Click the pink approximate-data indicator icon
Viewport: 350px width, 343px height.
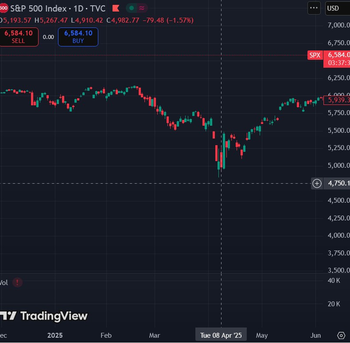[142, 8]
